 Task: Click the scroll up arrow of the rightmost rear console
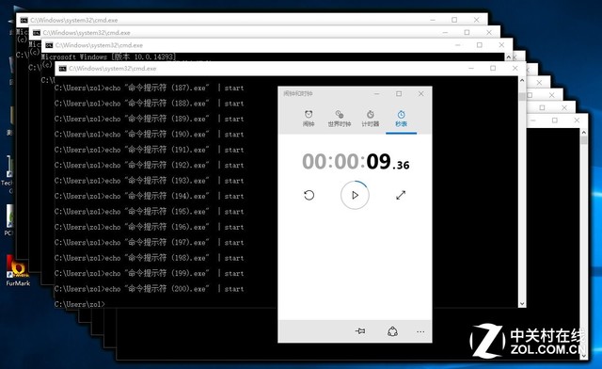584,132
